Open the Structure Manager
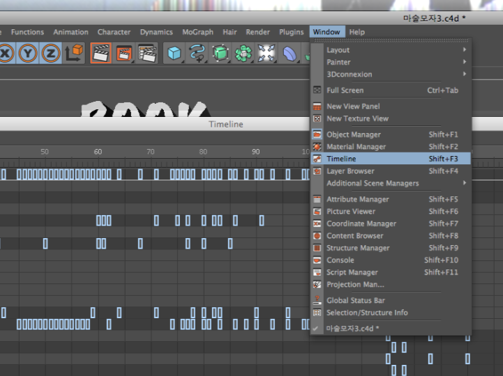The height and width of the screenshot is (376, 503). [391, 248]
